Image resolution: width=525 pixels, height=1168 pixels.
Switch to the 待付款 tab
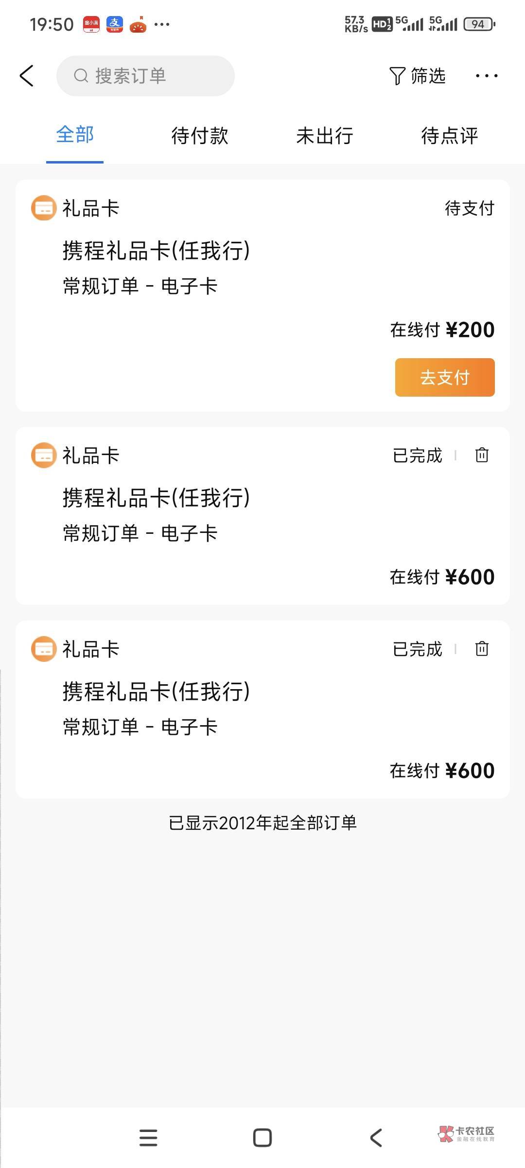click(200, 135)
